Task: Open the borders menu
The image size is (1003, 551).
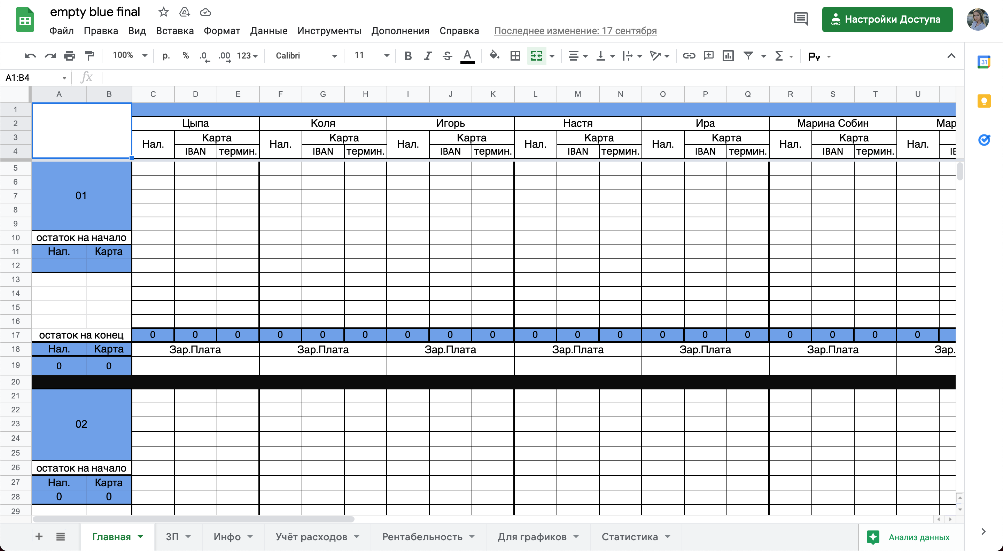Action: [515, 56]
